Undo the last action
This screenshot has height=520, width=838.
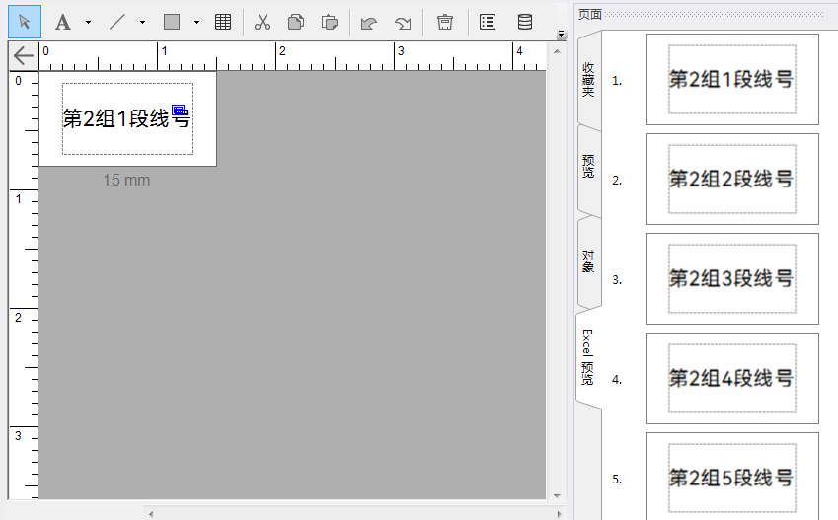(369, 22)
